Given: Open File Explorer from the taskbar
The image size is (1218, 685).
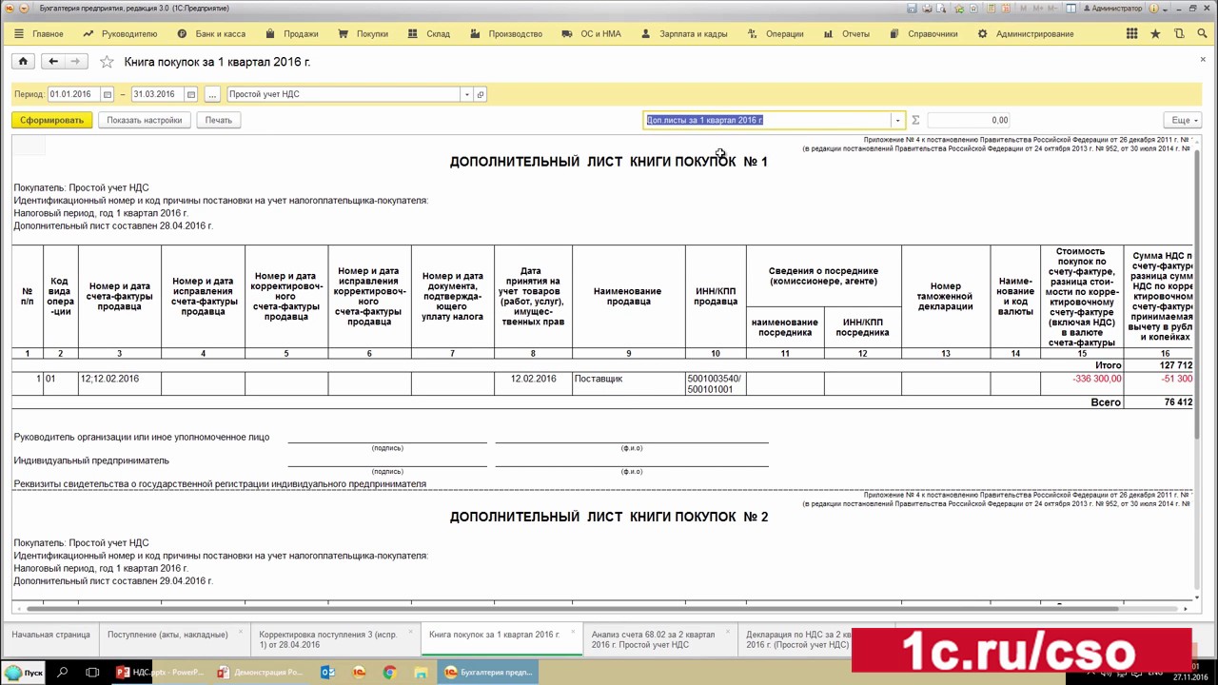Looking at the screenshot, I should (x=421, y=673).
